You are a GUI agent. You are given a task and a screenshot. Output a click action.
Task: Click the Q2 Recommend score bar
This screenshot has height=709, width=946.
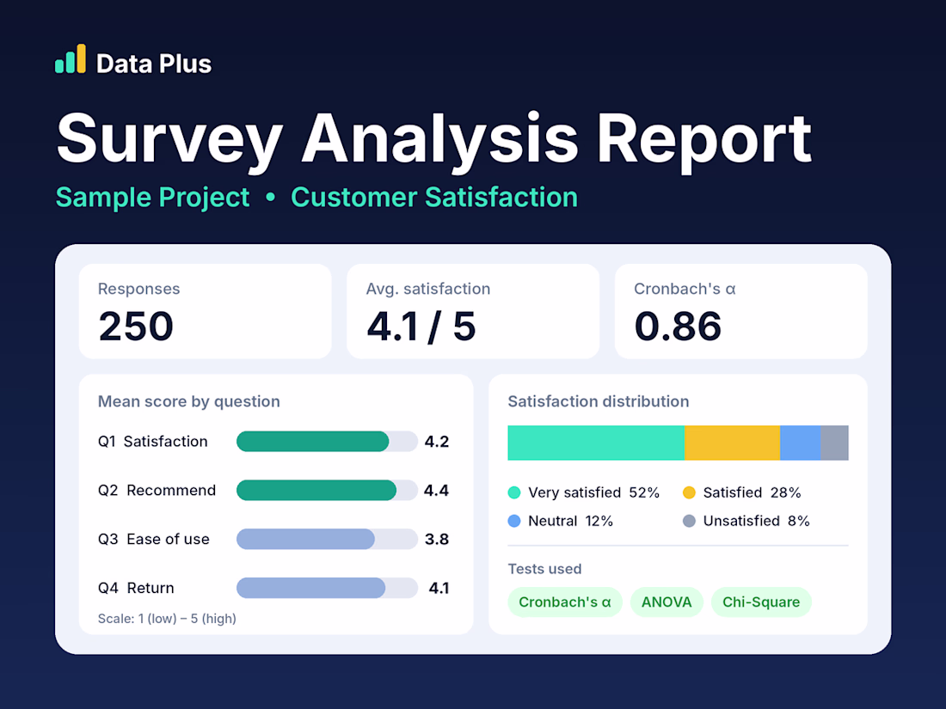click(327, 490)
